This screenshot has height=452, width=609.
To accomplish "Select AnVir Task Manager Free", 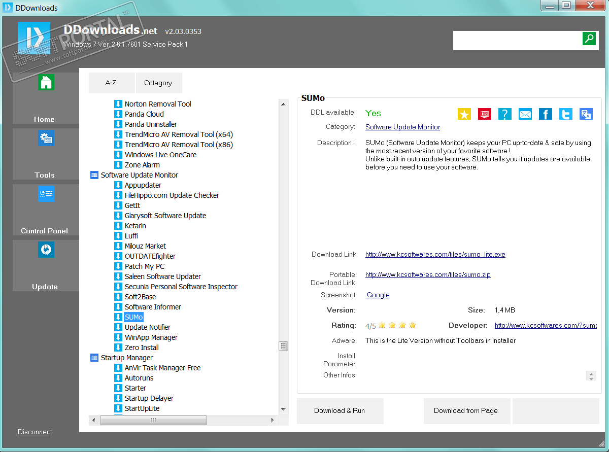I will 162,368.
